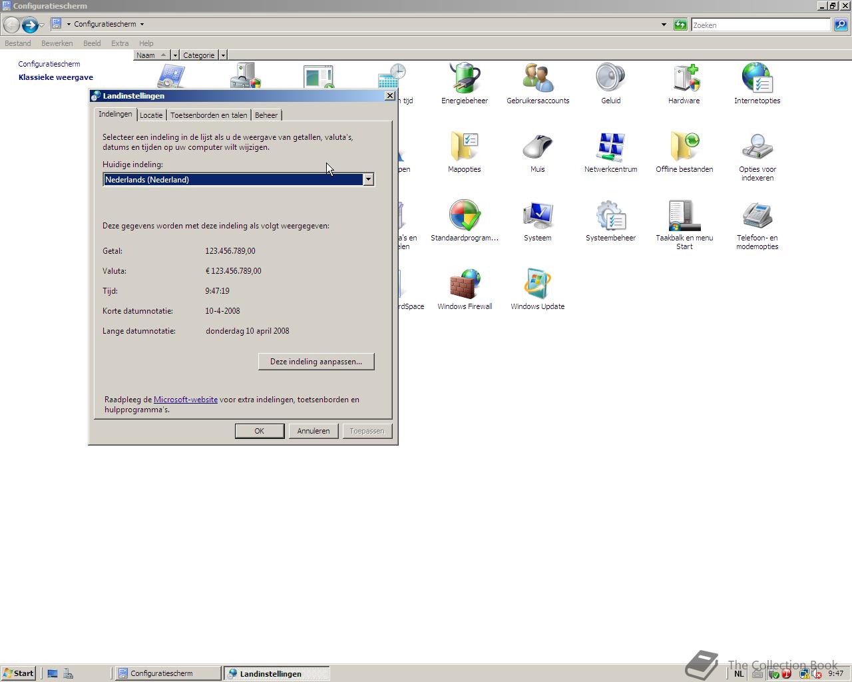The width and height of the screenshot is (852, 682).
Task: Open the Netwerkcentrum icon
Action: click(x=610, y=147)
